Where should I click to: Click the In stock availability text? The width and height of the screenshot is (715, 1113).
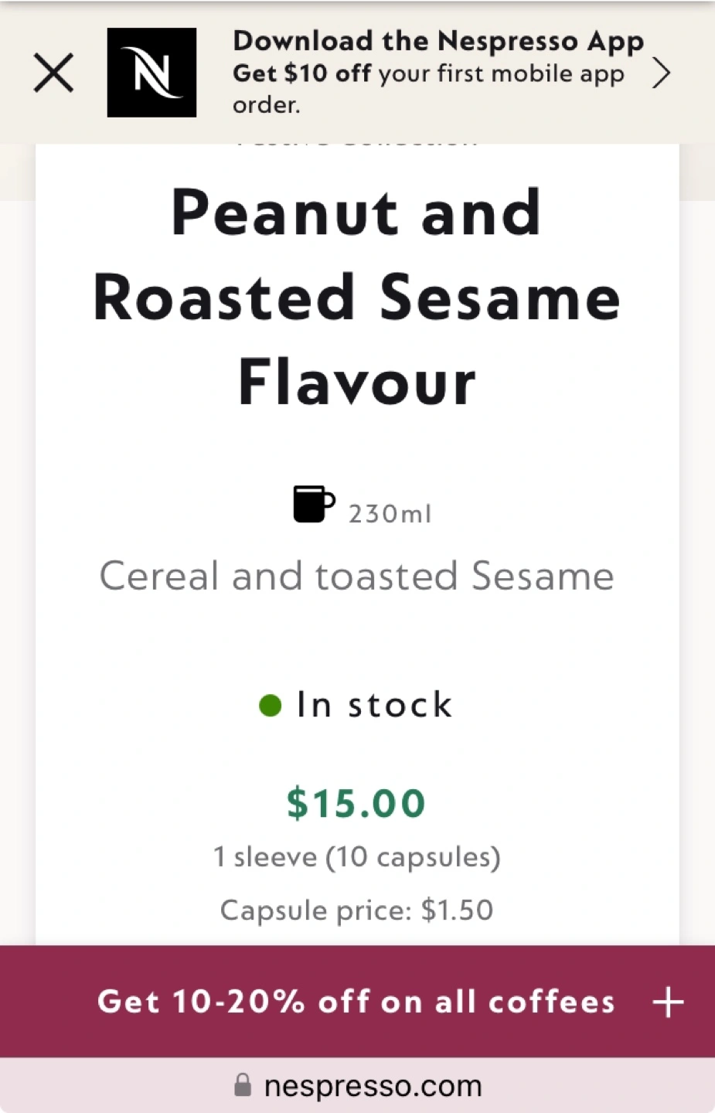pyautogui.click(x=374, y=705)
